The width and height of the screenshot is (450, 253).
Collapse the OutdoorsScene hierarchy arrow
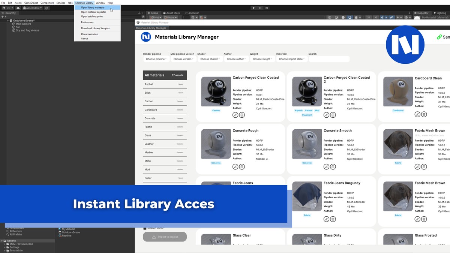pyautogui.click(x=8, y=21)
